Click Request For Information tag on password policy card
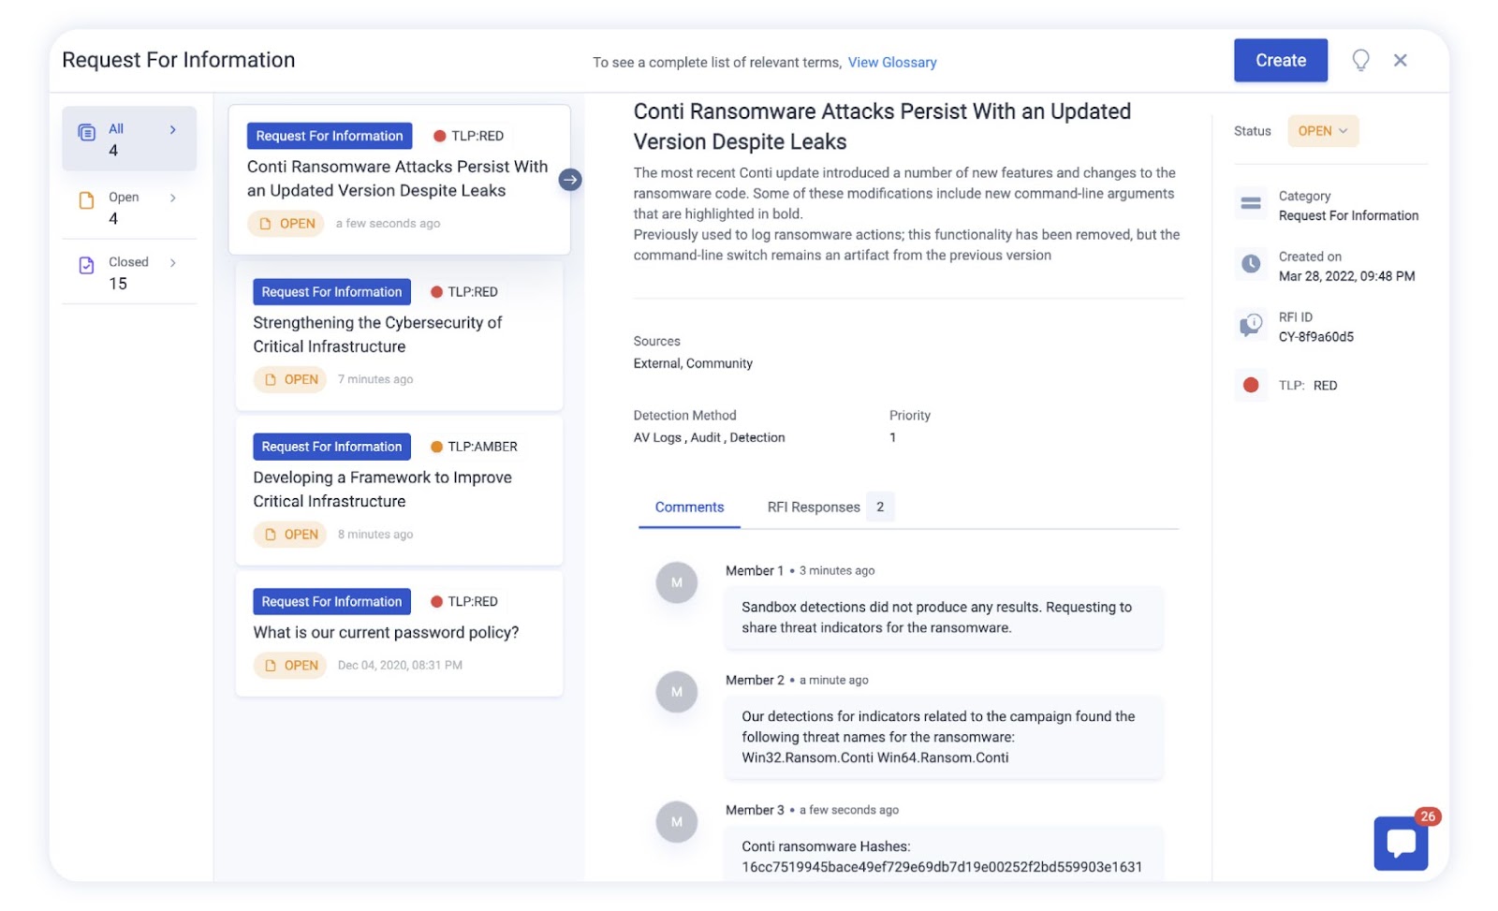This screenshot has width=1498, height=911. 331,601
